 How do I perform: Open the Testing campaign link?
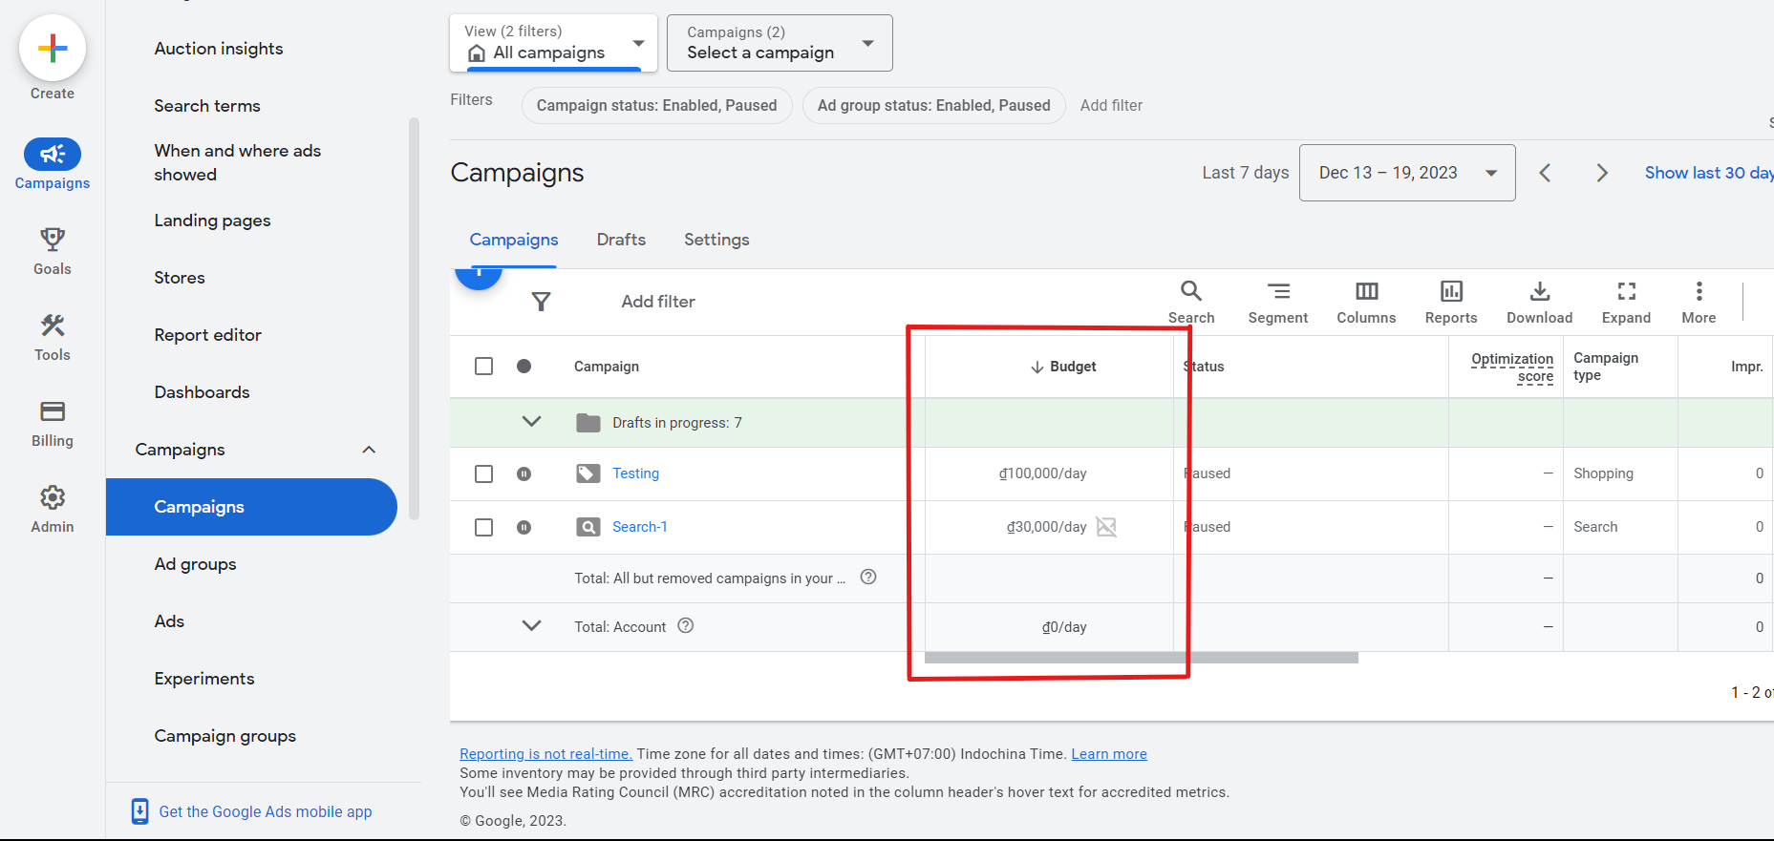pos(635,473)
